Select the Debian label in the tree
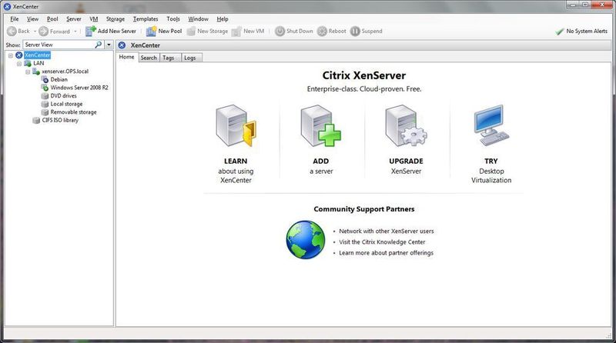616x343 pixels. (59, 80)
